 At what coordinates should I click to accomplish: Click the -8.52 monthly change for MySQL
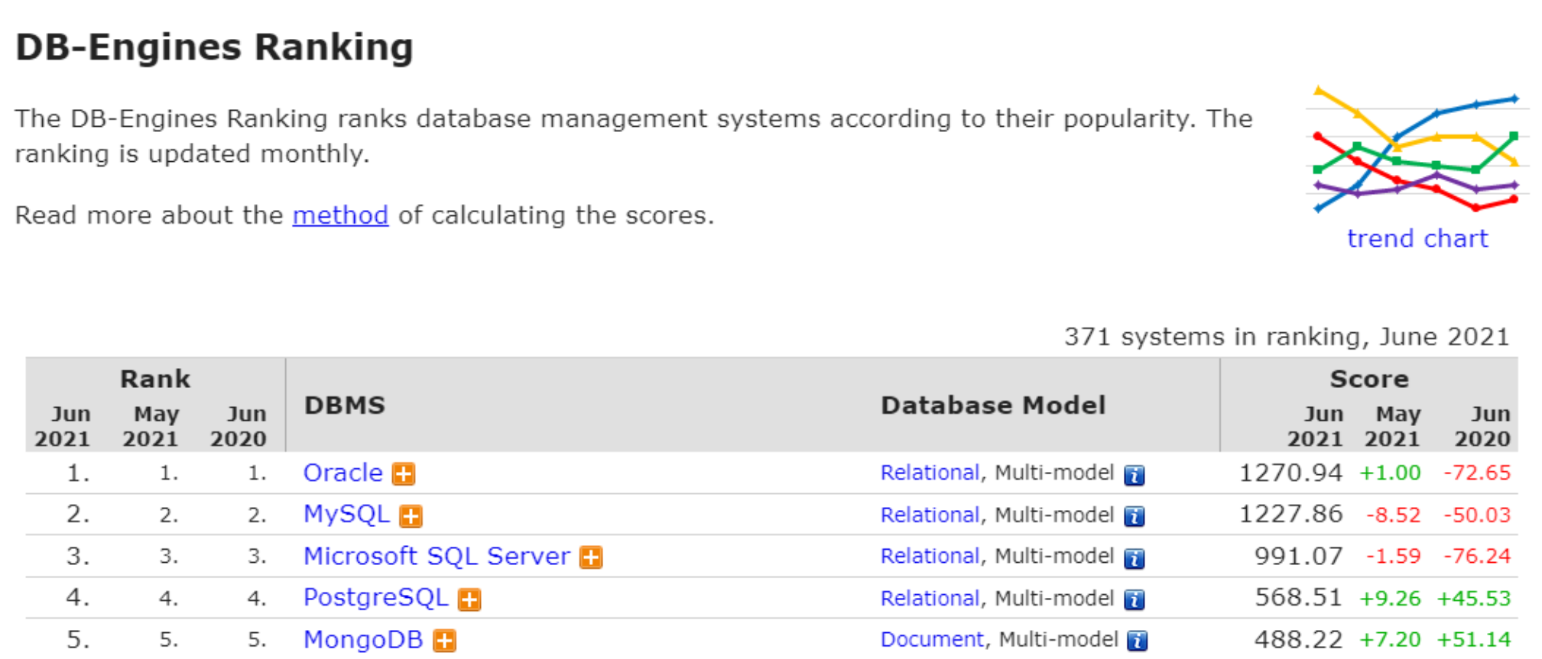(x=1393, y=515)
